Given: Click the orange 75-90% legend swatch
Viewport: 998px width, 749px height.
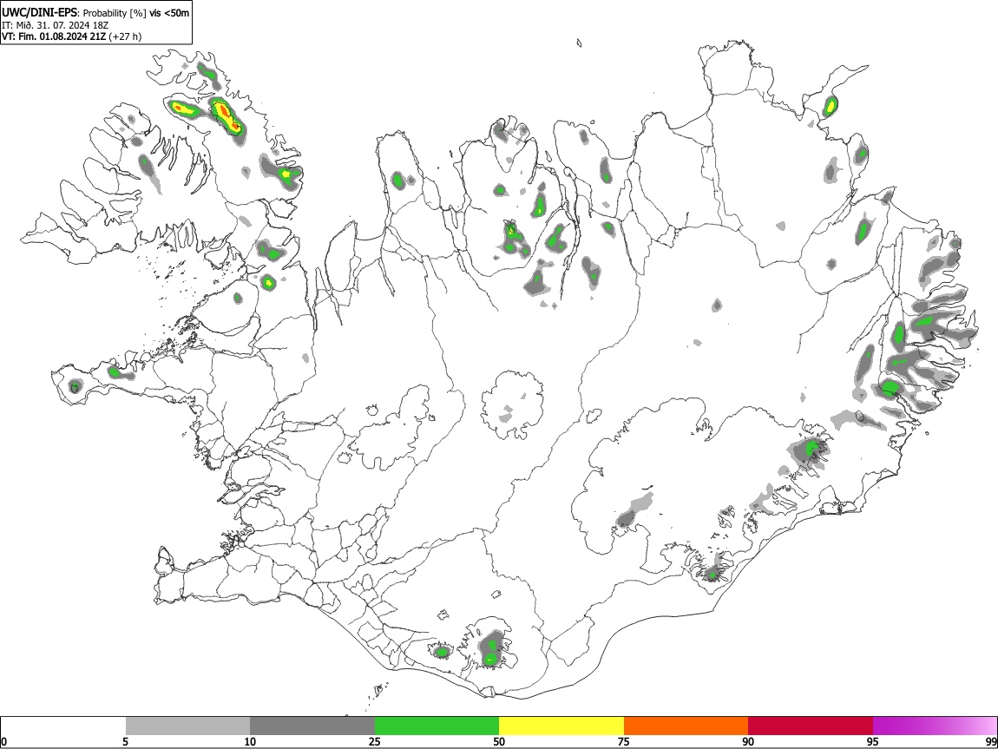Looking at the screenshot, I should pos(686,726).
